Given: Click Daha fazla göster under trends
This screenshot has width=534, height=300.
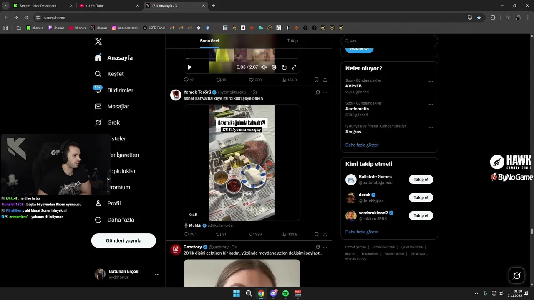Looking at the screenshot, I should click(362, 145).
